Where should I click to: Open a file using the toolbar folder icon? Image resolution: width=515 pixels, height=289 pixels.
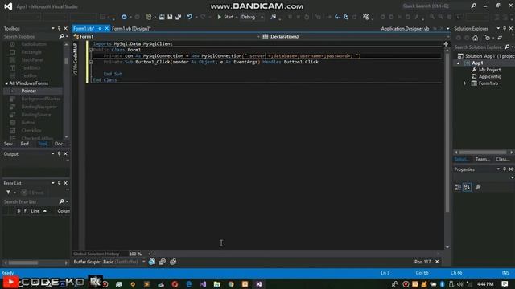[x=162, y=17]
